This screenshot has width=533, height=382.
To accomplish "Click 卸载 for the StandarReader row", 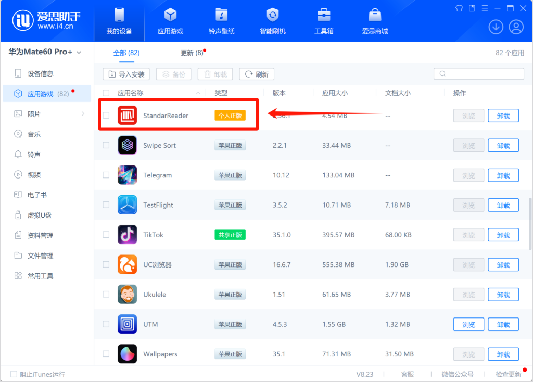I will (503, 116).
